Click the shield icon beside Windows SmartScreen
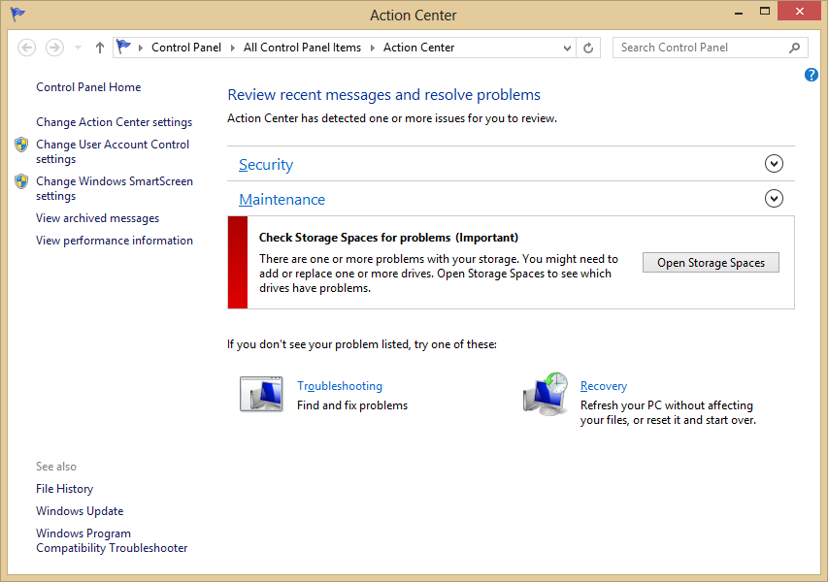 (21, 181)
